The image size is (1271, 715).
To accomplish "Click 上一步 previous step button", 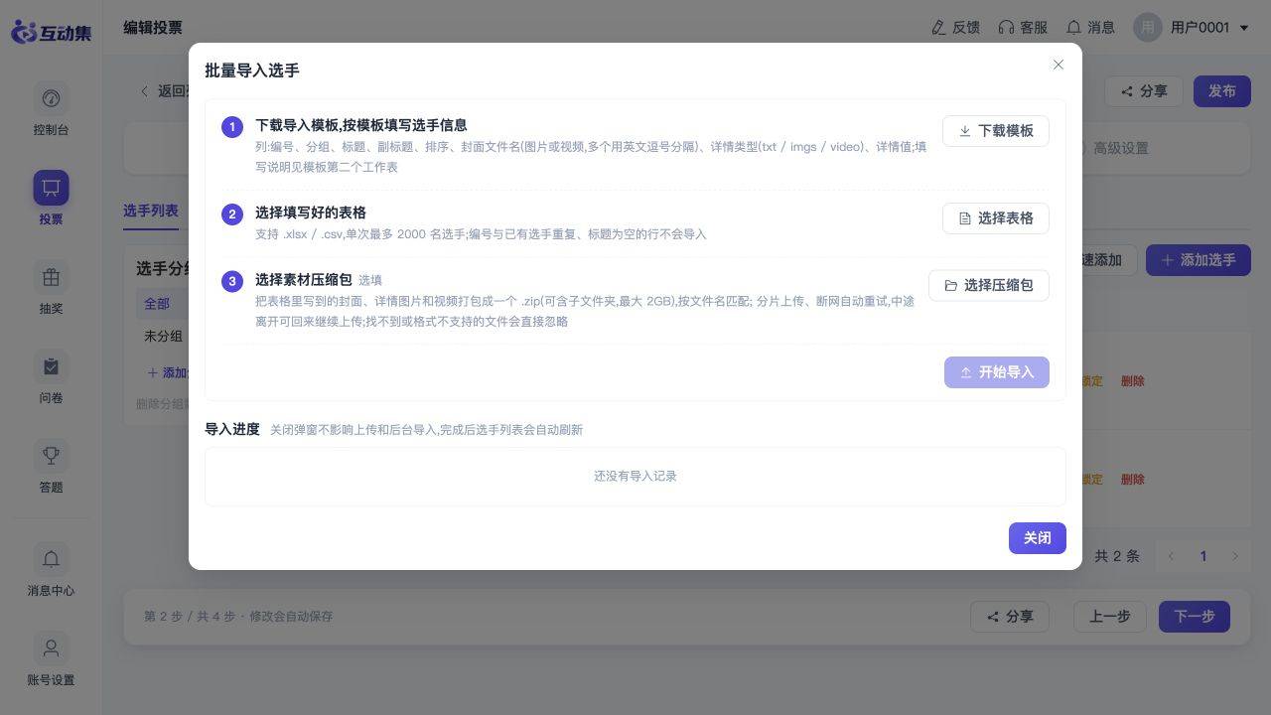I will coord(1110,617).
